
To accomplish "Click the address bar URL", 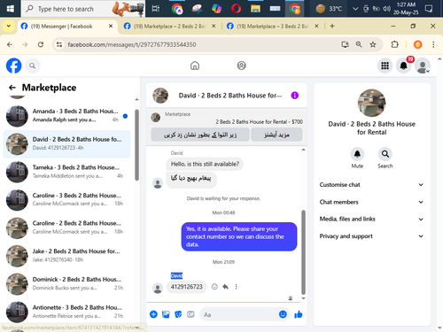I will (132, 44).
